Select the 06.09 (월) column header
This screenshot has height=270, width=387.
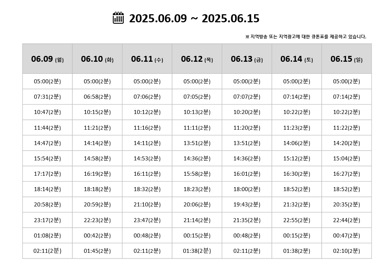(47, 59)
